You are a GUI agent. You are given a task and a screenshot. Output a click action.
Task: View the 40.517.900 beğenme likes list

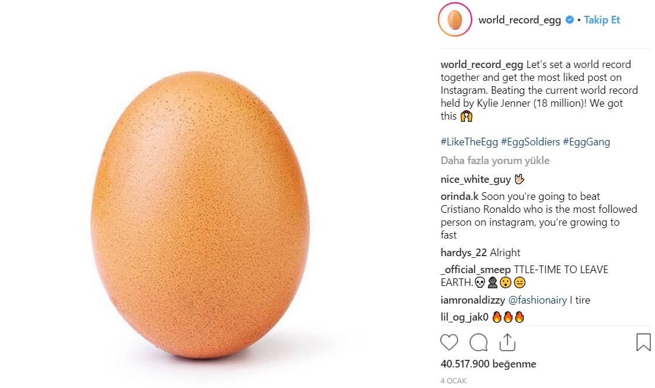tap(488, 364)
